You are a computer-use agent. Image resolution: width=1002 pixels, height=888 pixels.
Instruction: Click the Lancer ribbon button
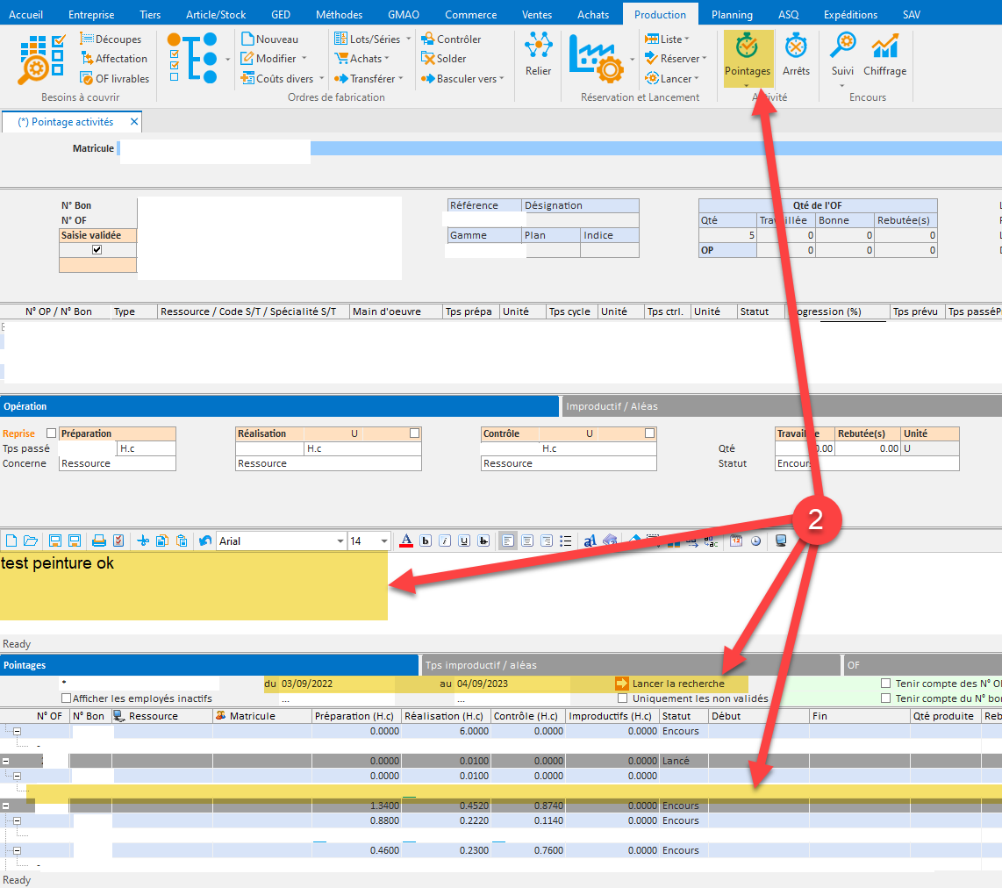tap(671, 79)
